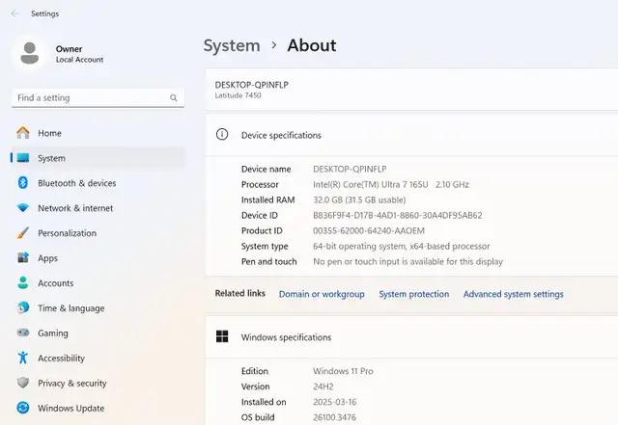
Task: Open Network & internet settings
Action: click(x=98, y=208)
